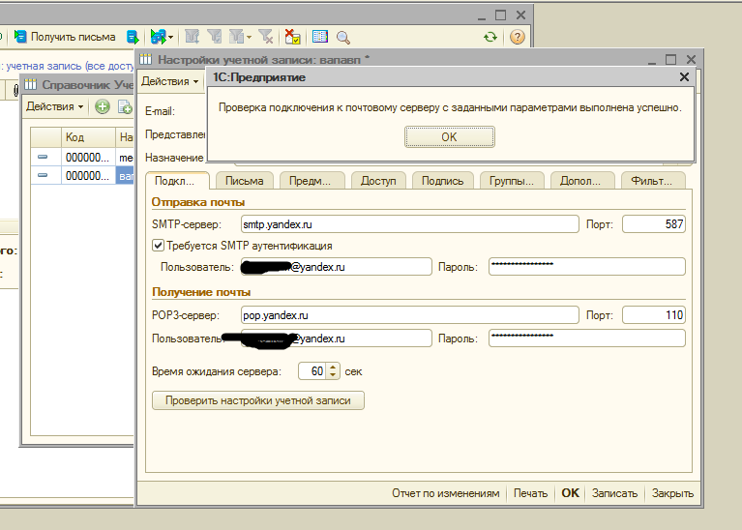Click the filter by current value icon
The width and height of the screenshot is (742, 530).
(x=215, y=37)
